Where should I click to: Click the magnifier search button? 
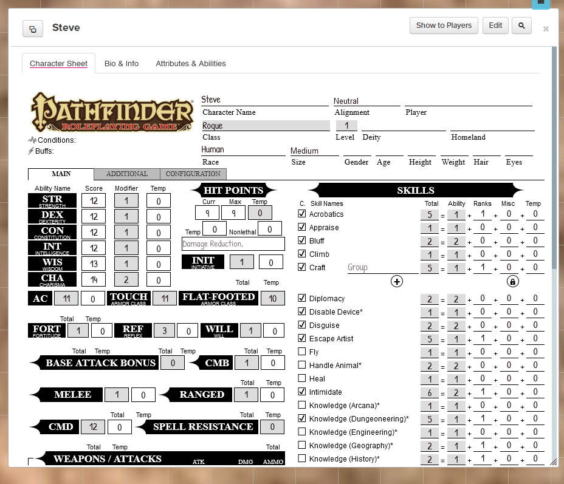pyautogui.click(x=521, y=26)
